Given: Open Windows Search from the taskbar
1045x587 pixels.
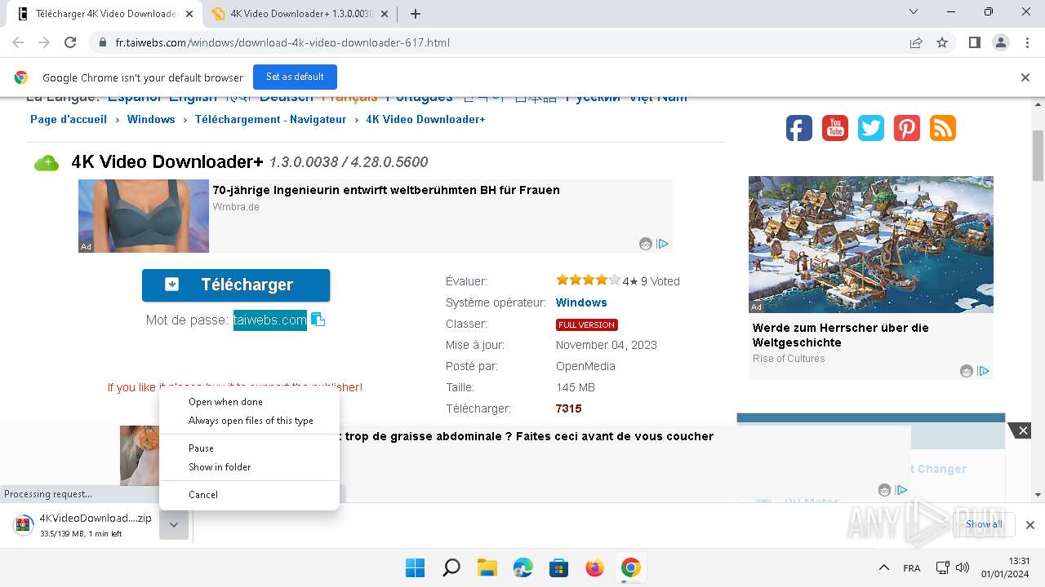Looking at the screenshot, I should coord(451,567).
